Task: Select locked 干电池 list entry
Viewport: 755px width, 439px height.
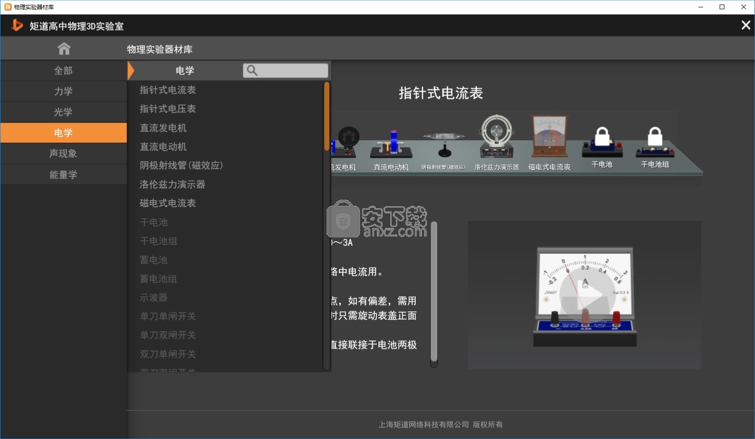Action: [153, 222]
